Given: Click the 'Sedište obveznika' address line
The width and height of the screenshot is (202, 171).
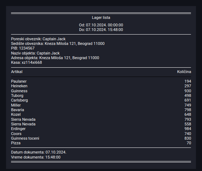Looking at the screenshot, I should (x=58, y=43).
